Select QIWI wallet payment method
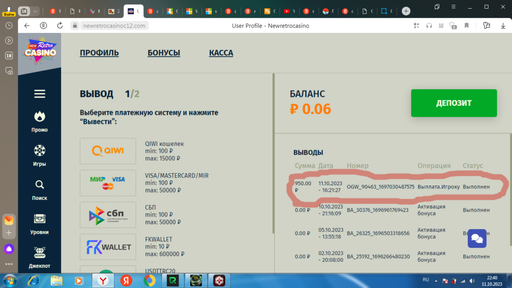This screenshot has height=288, width=512. click(x=108, y=151)
